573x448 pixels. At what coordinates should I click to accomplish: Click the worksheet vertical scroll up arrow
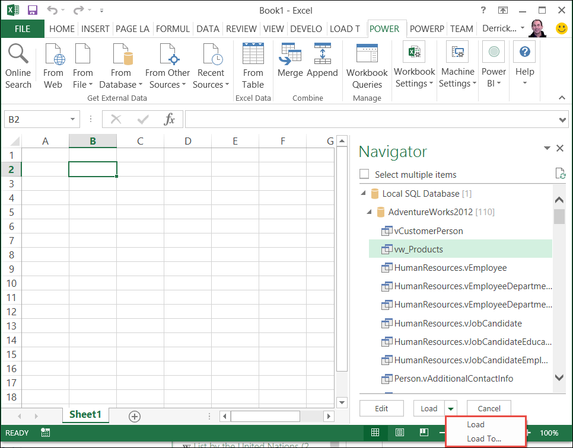point(342,141)
